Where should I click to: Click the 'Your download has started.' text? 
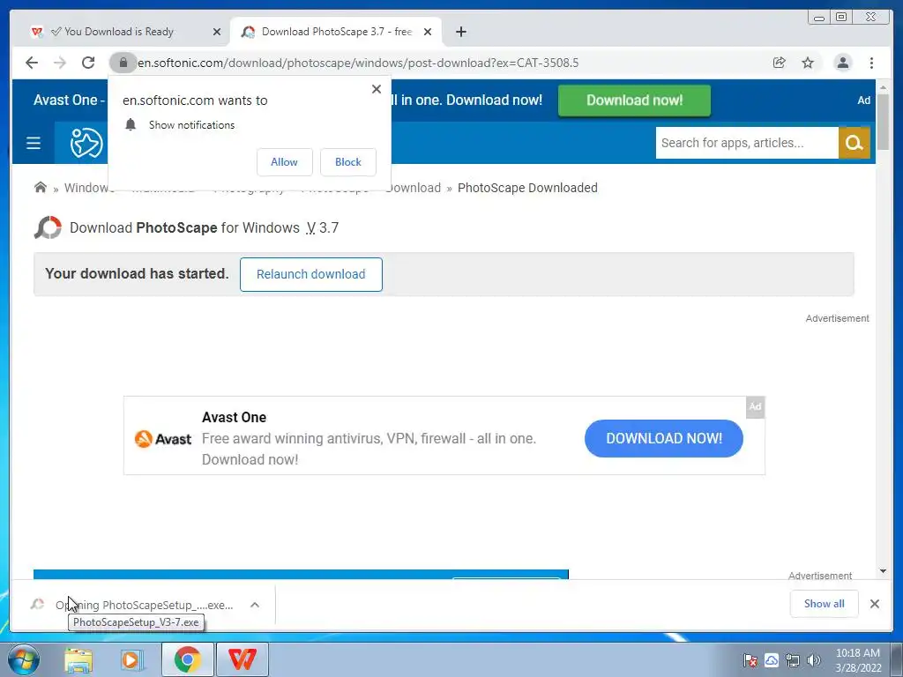click(x=137, y=273)
